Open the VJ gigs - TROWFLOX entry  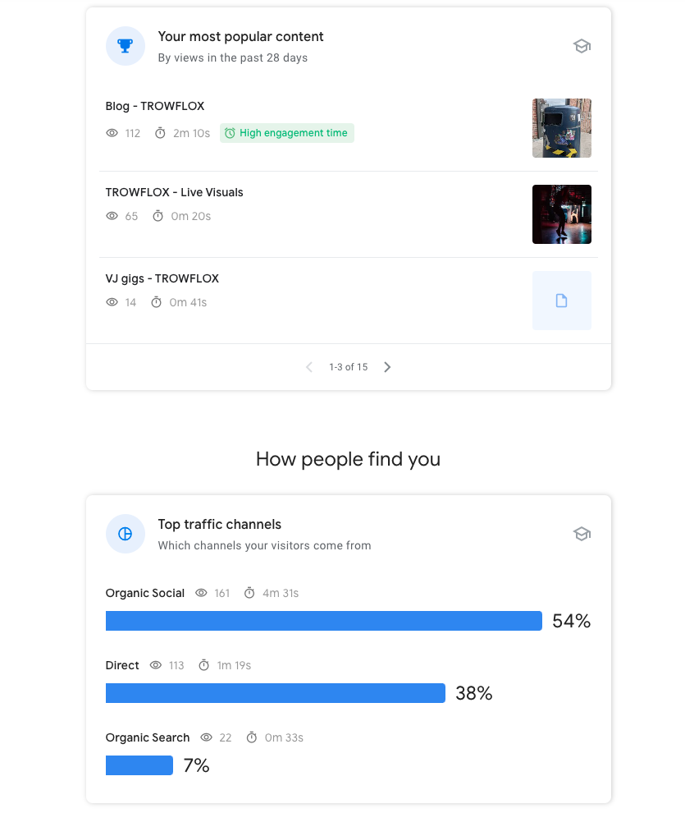(x=162, y=278)
